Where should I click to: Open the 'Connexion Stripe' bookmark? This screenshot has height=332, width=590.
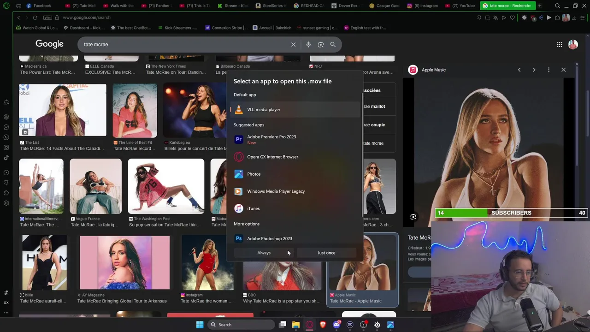tap(226, 28)
